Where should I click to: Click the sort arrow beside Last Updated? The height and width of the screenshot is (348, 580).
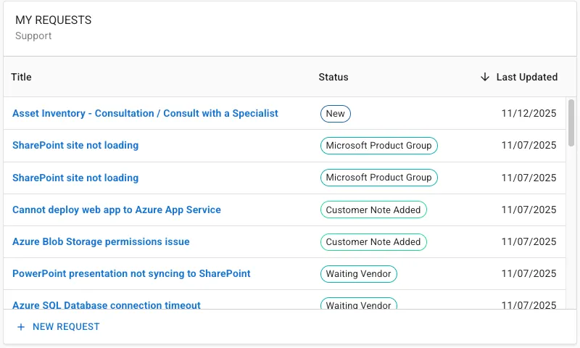(x=484, y=77)
